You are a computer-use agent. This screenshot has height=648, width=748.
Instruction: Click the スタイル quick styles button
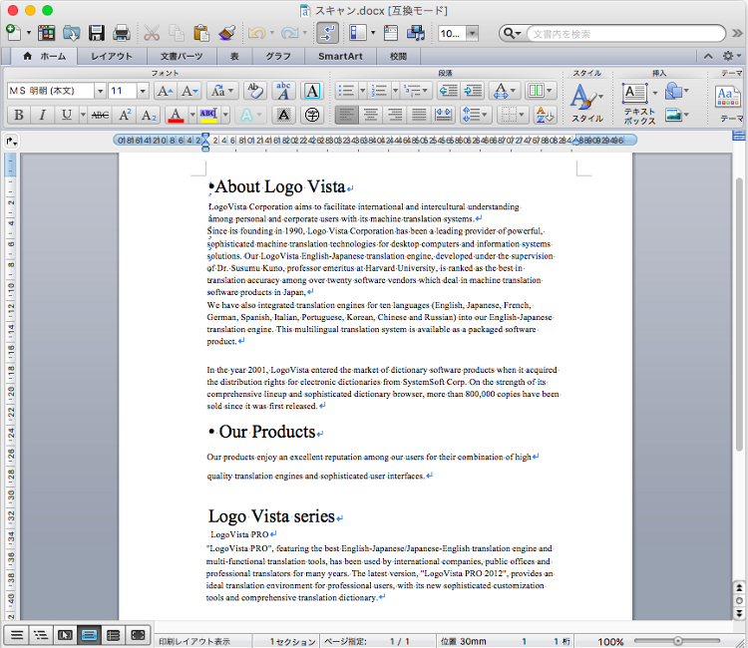(587, 103)
